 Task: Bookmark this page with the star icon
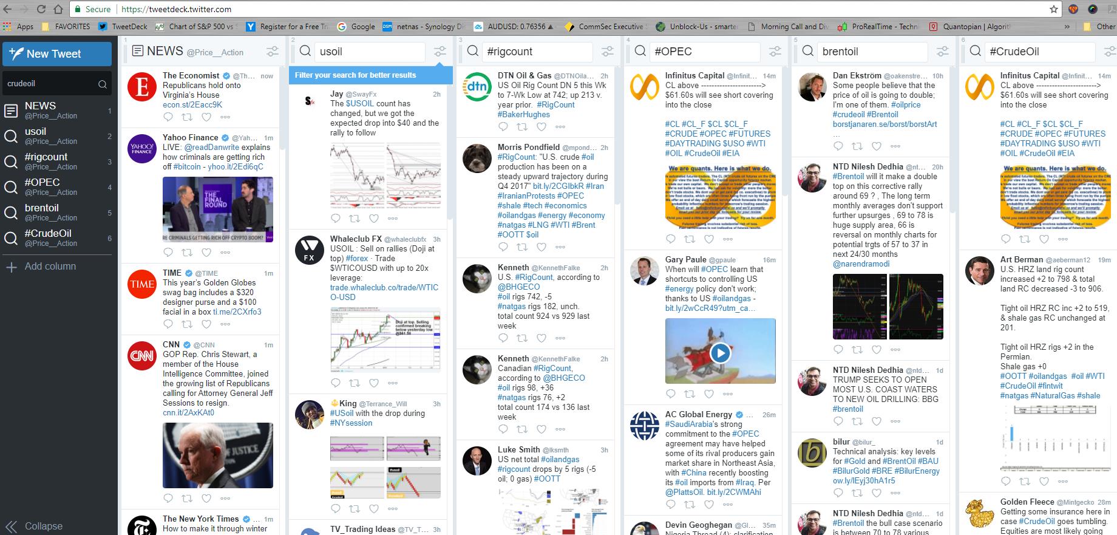click(1054, 9)
